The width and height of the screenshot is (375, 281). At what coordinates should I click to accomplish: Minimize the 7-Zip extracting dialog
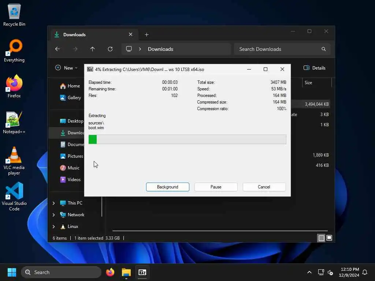(x=249, y=69)
